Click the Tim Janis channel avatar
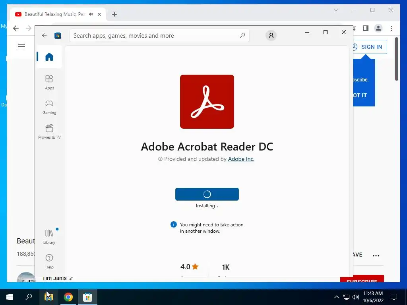This screenshot has height=305, width=407. pos(26,278)
